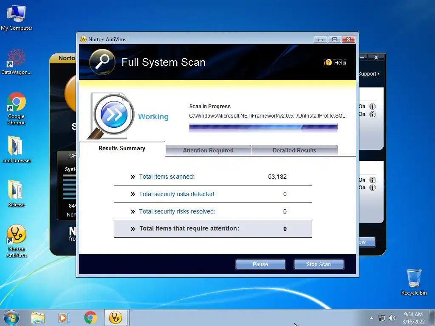Click the lowest info icon in the back Norton window
Screen dimensions: 435x326
373,188
